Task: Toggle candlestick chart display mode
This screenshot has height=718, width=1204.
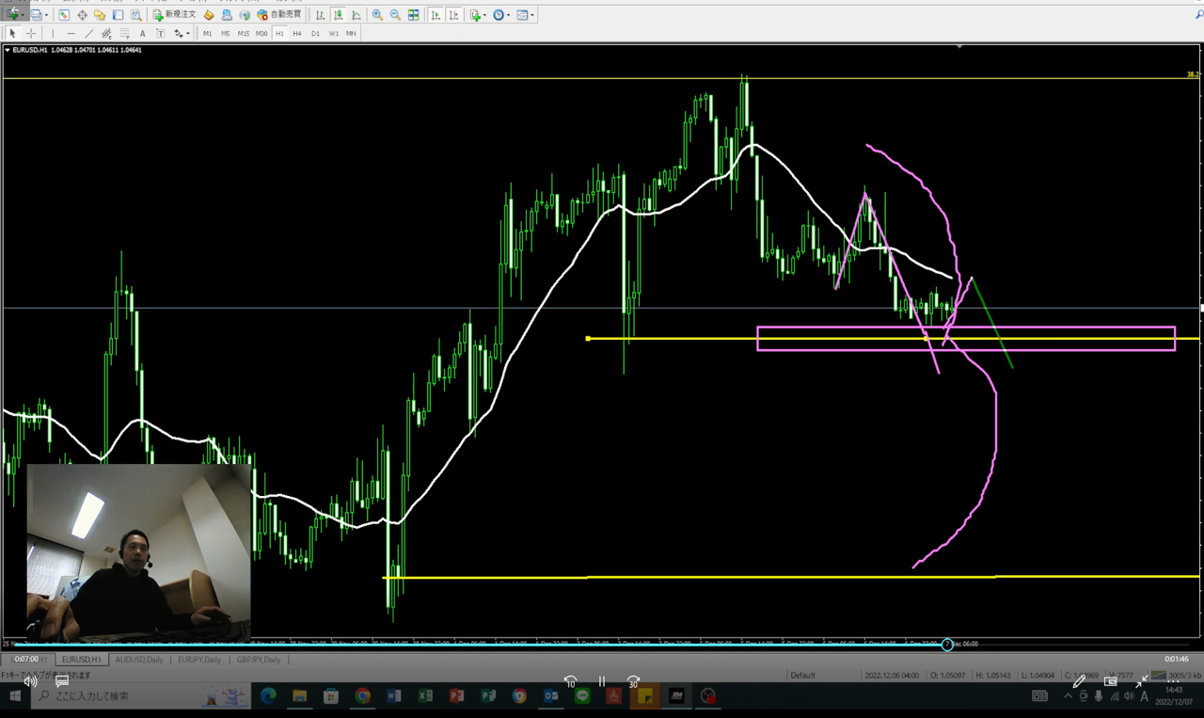Action: coord(337,15)
